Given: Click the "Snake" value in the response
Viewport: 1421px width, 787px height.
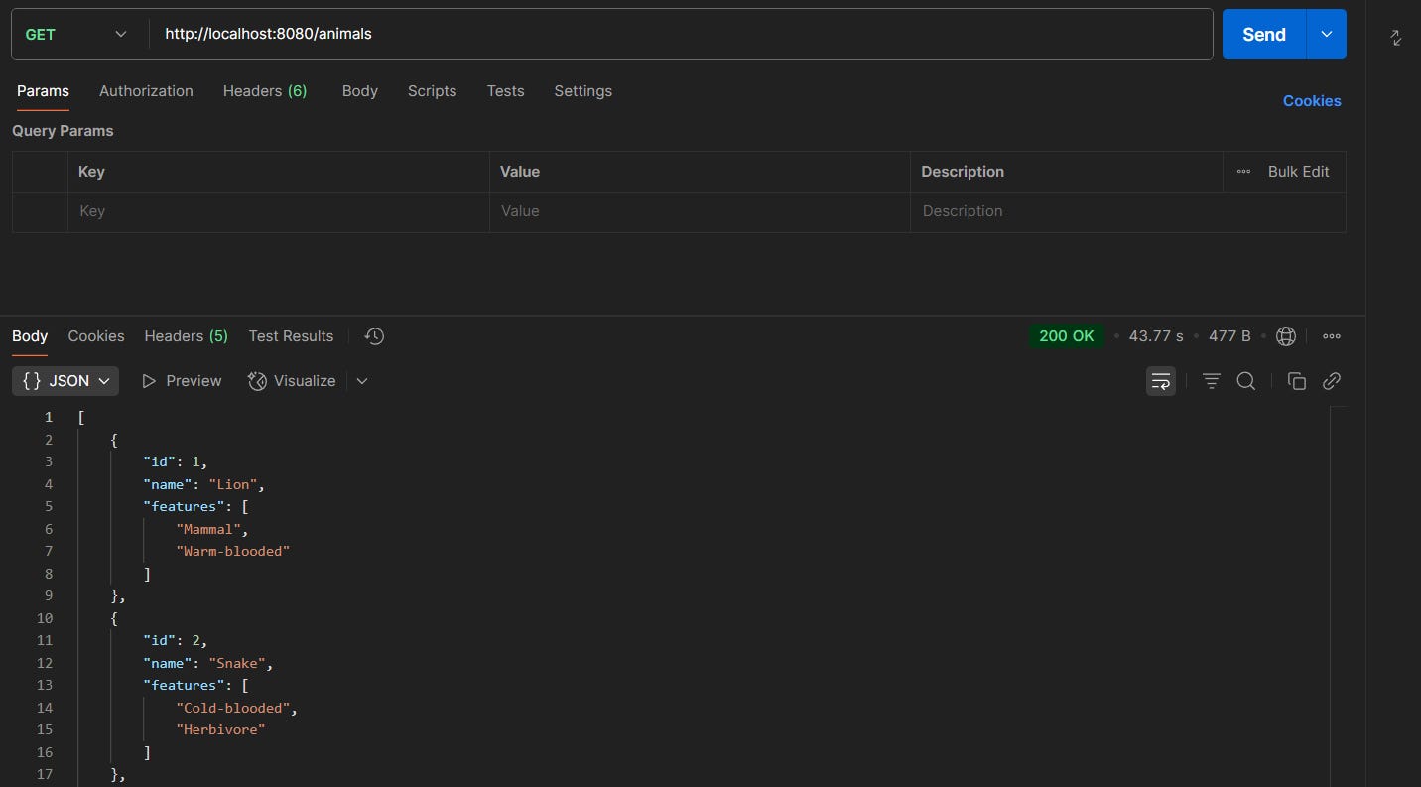Looking at the screenshot, I should 239,663.
